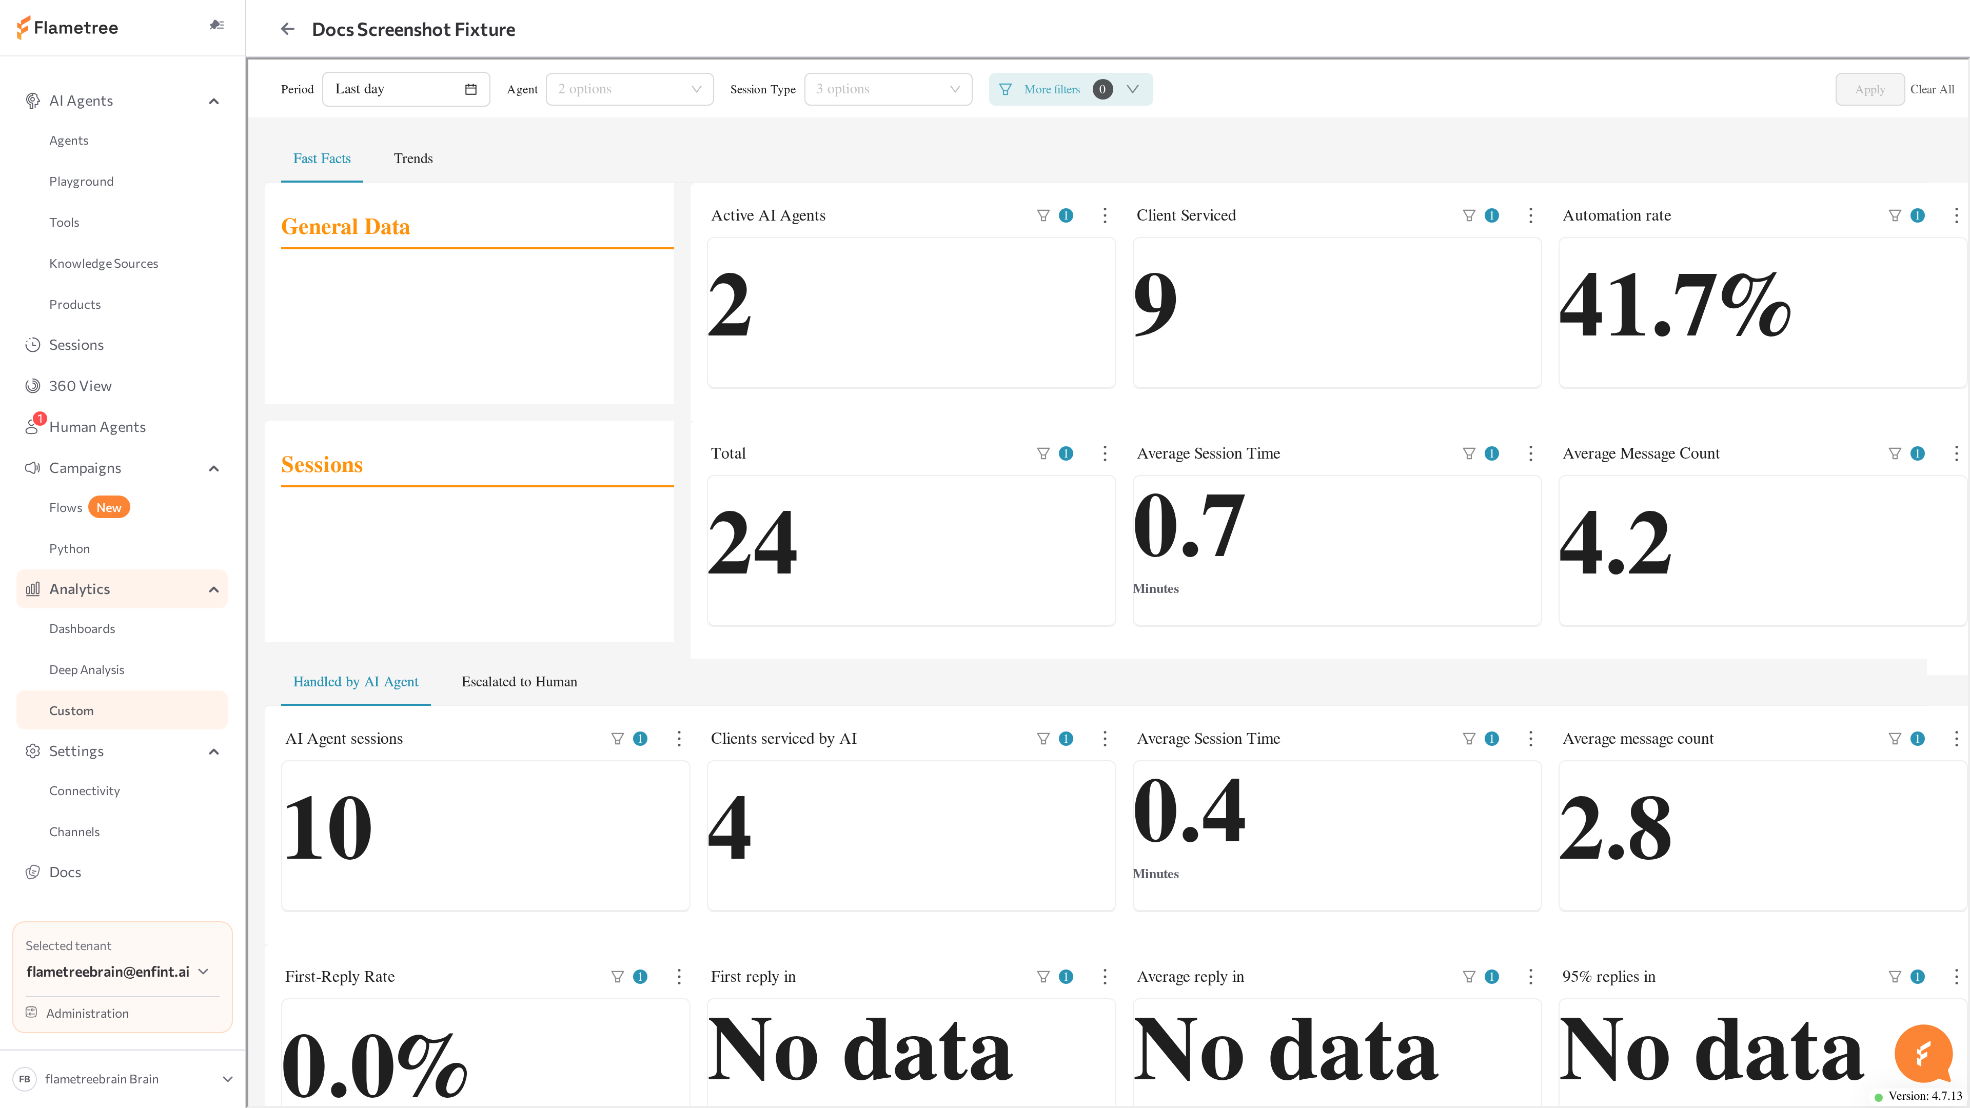Viewport: 1970px width, 1108px height.
Task: Open the Session Type filter dropdown
Action: (x=888, y=89)
